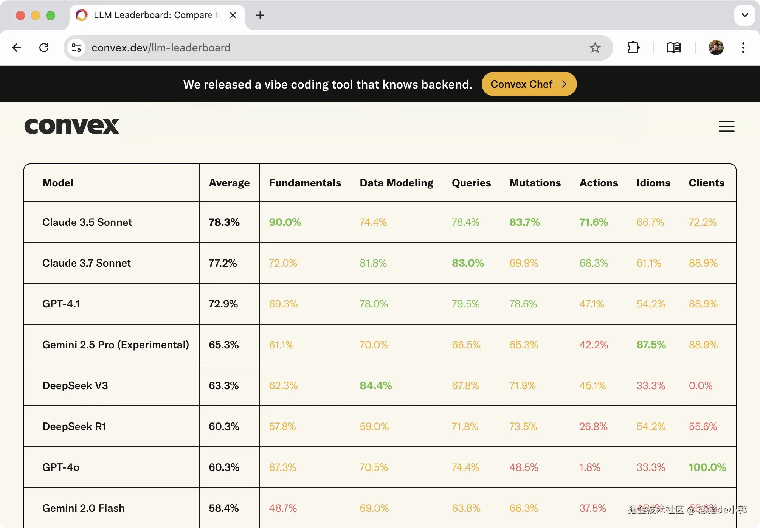This screenshot has height=528, width=760.
Task: Open the Convex hamburger menu
Action: (x=726, y=126)
